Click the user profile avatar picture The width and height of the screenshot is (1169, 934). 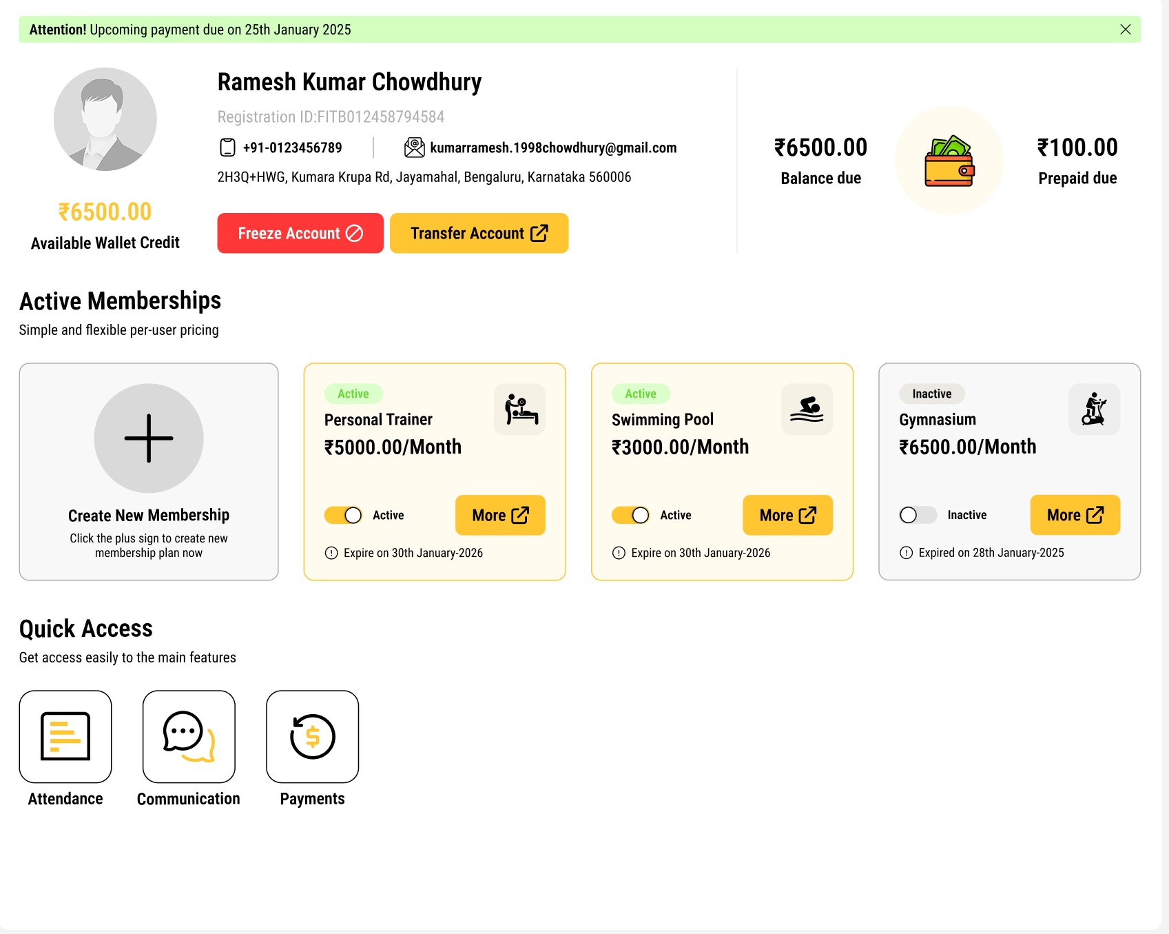[105, 119]
